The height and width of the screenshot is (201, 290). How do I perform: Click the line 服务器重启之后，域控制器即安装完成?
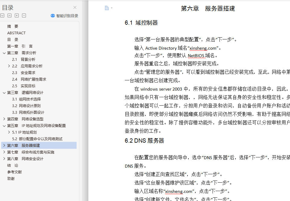pyautogui.click(x=177, y=64)
